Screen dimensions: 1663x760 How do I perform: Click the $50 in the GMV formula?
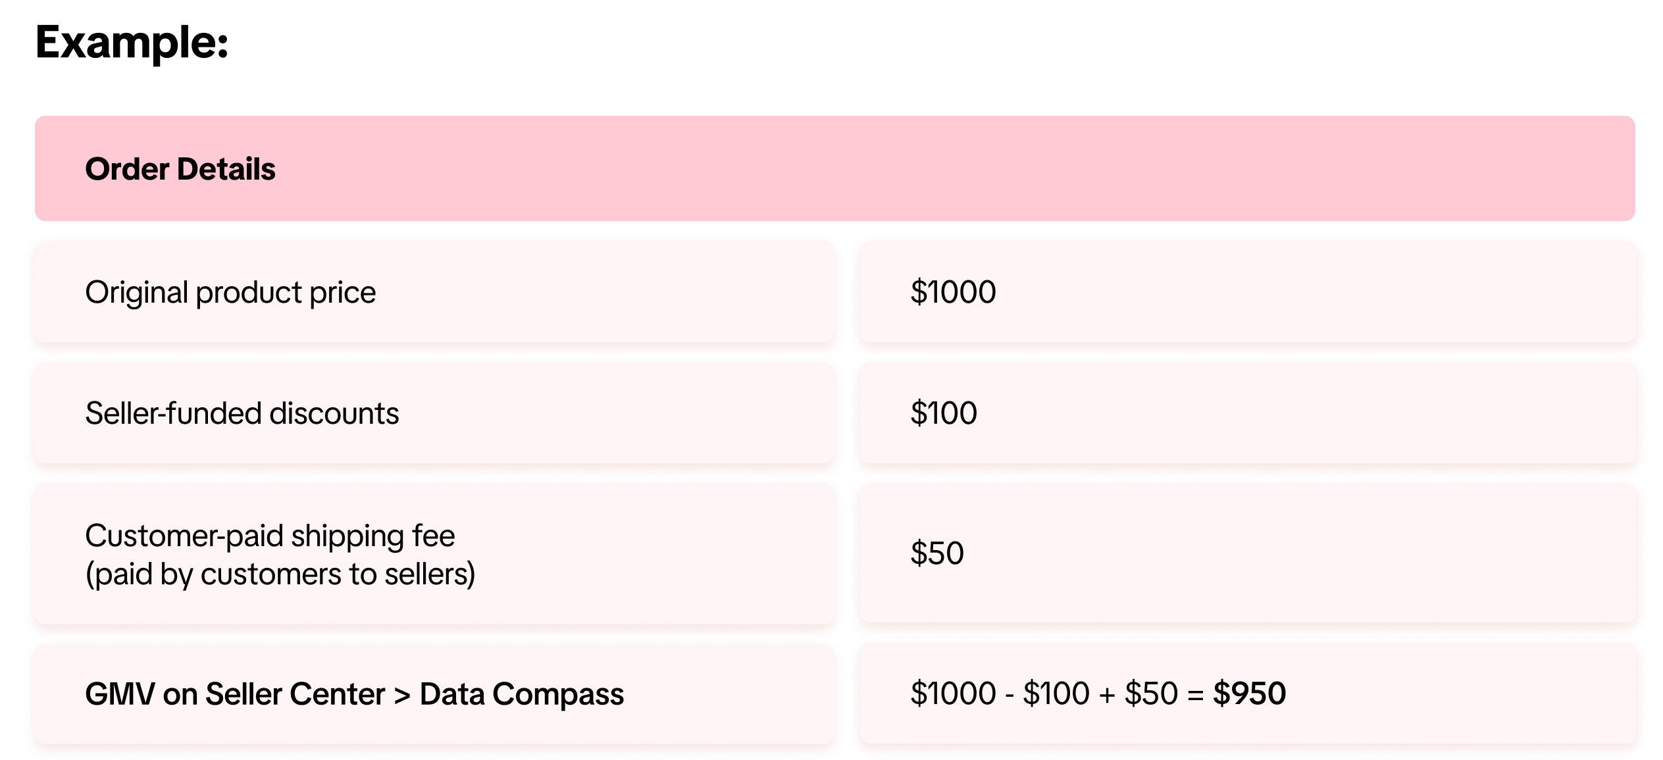click(1150, 694)
